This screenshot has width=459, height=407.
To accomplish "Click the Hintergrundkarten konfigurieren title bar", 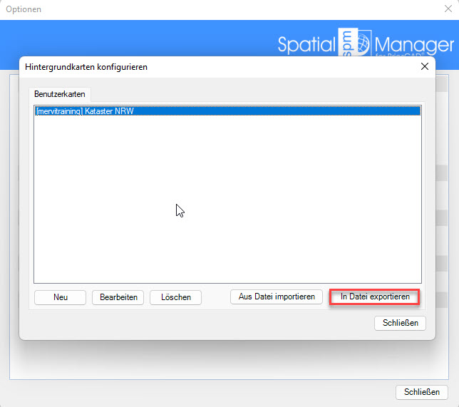I will click(214, 66).
